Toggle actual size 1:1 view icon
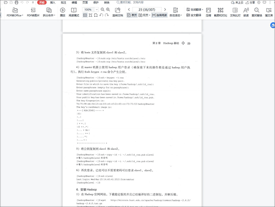275x207 pixels. [85, 15]
